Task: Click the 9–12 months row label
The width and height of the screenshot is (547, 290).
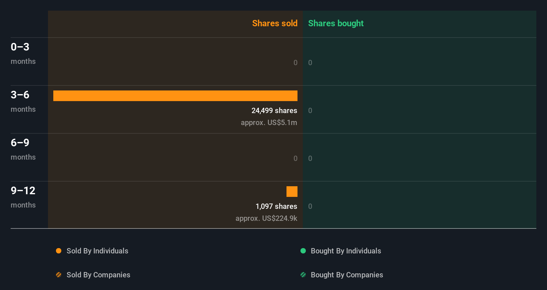Action: point(23,197)
